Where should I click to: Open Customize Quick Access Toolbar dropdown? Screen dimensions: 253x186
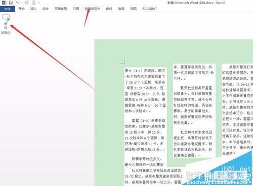point(39,3)
